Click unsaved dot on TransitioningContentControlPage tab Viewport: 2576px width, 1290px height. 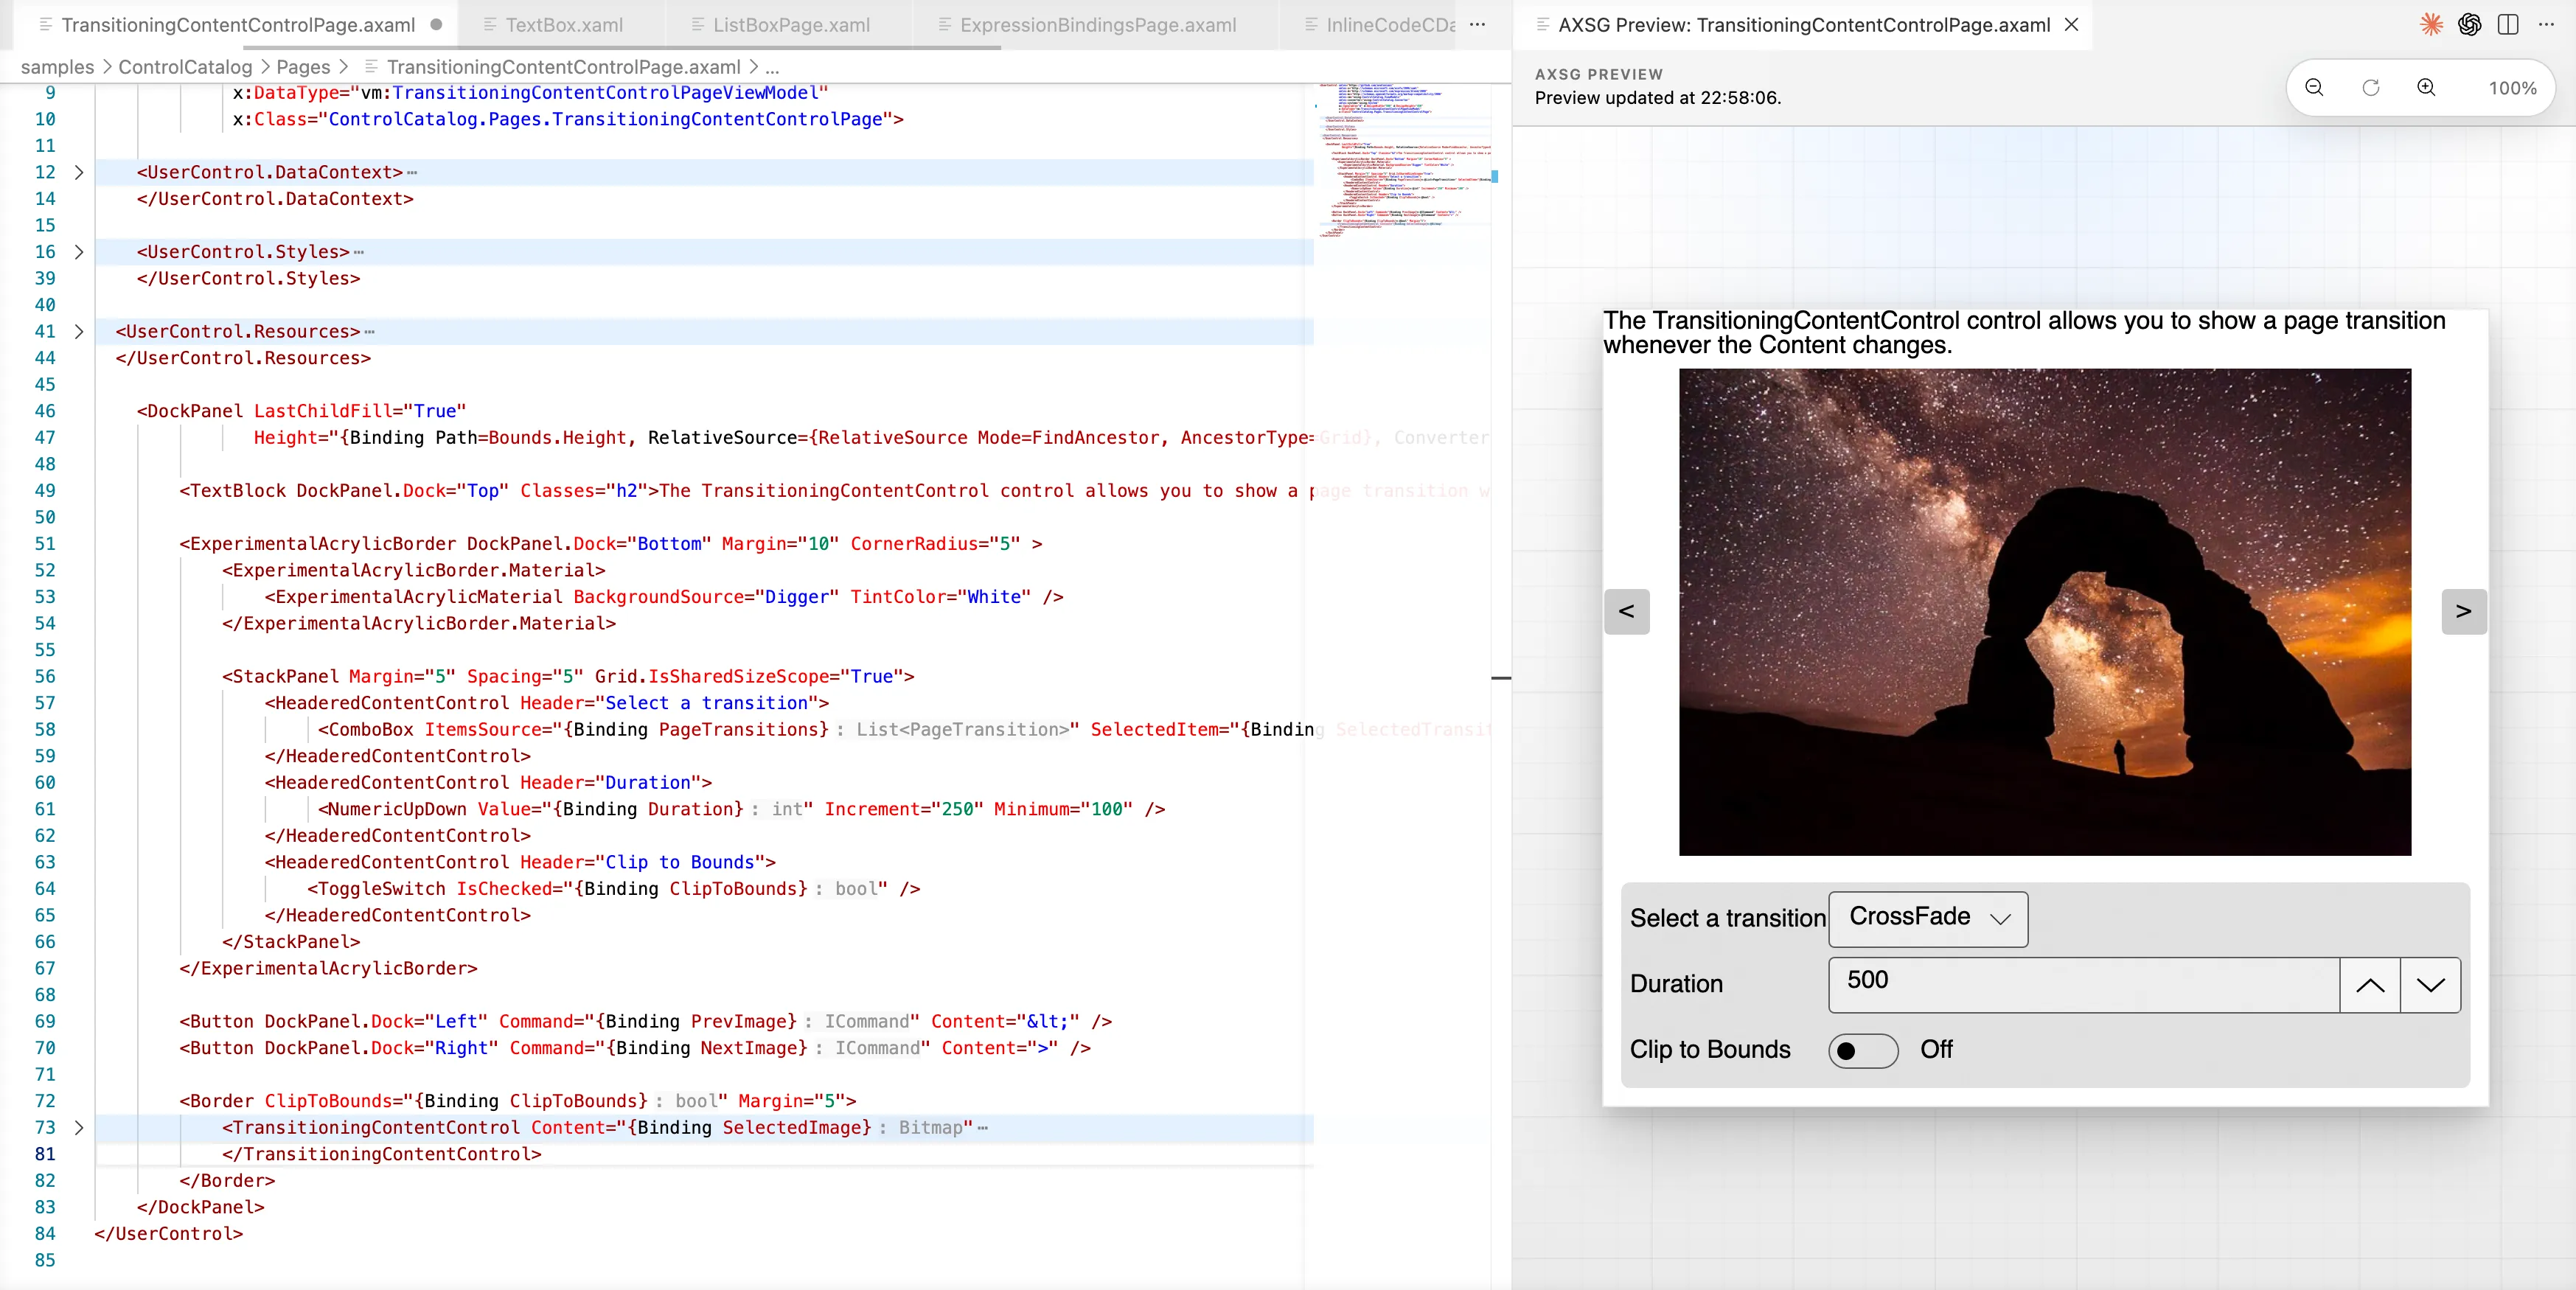tap(436, 25)
